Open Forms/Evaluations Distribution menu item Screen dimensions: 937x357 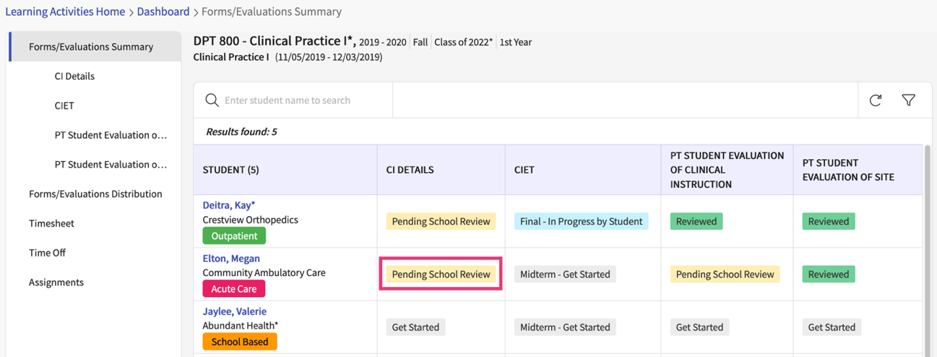[95, 194]
